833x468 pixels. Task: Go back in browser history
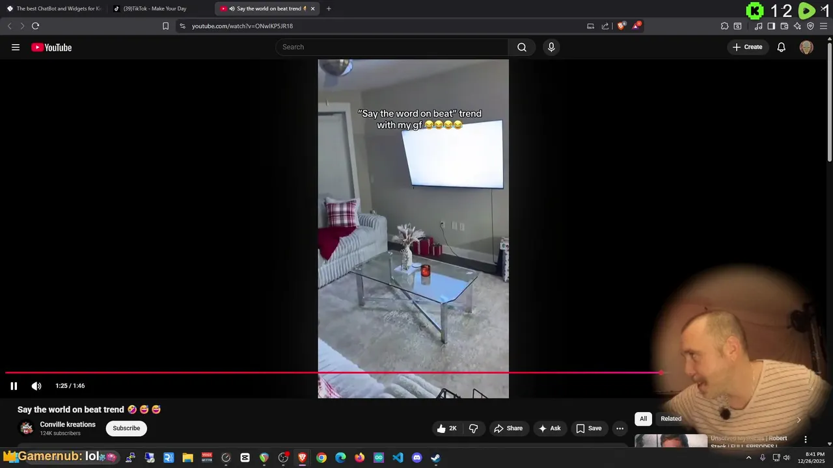point(9,26)
